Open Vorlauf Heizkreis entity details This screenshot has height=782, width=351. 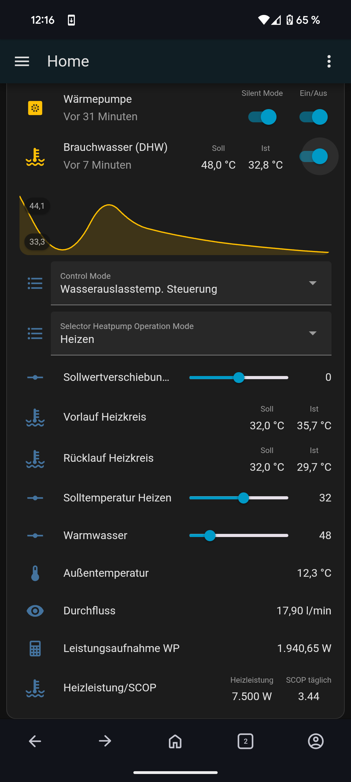point(105,417)
